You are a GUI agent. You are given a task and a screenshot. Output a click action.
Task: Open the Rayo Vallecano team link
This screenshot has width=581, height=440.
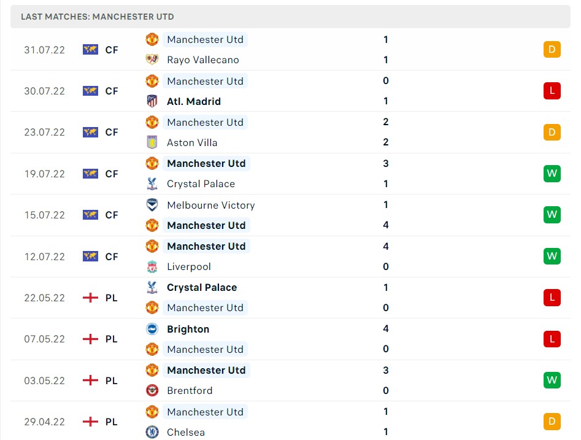tap(202, 60)
